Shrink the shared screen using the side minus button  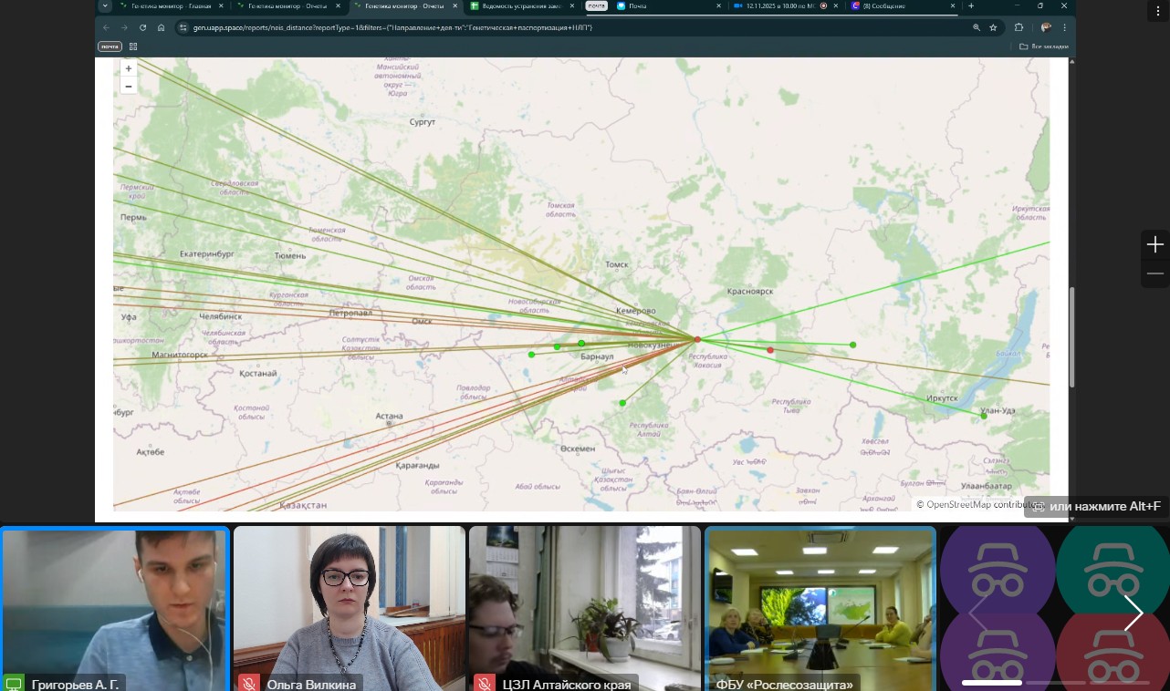pos(1155,273)
